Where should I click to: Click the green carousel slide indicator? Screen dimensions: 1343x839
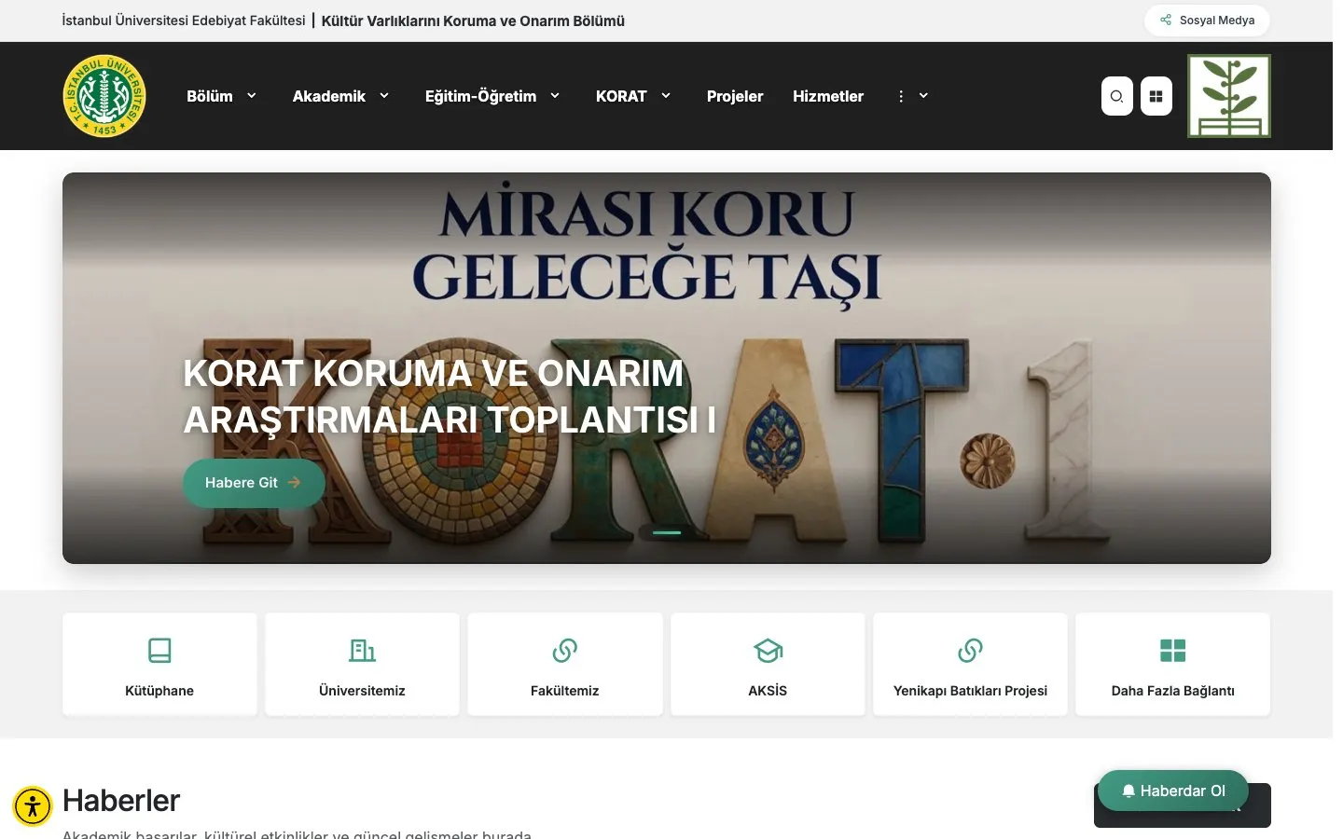[x=666, y=532]
